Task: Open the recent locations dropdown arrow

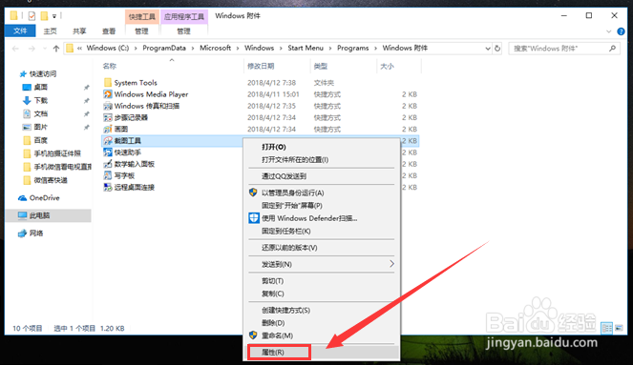Action: tap(45, 49)
